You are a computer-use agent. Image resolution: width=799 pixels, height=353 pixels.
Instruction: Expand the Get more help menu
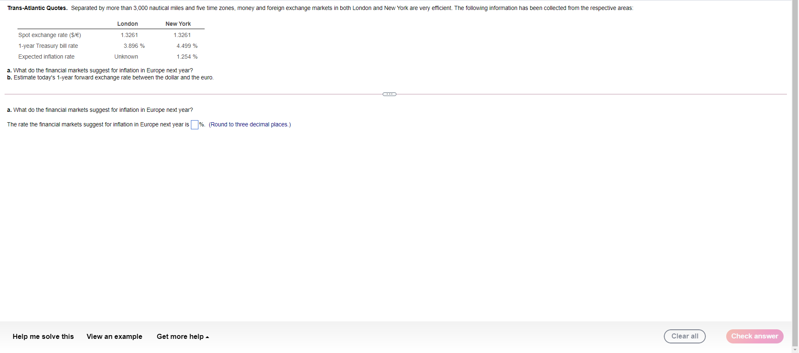coord(183,336)
